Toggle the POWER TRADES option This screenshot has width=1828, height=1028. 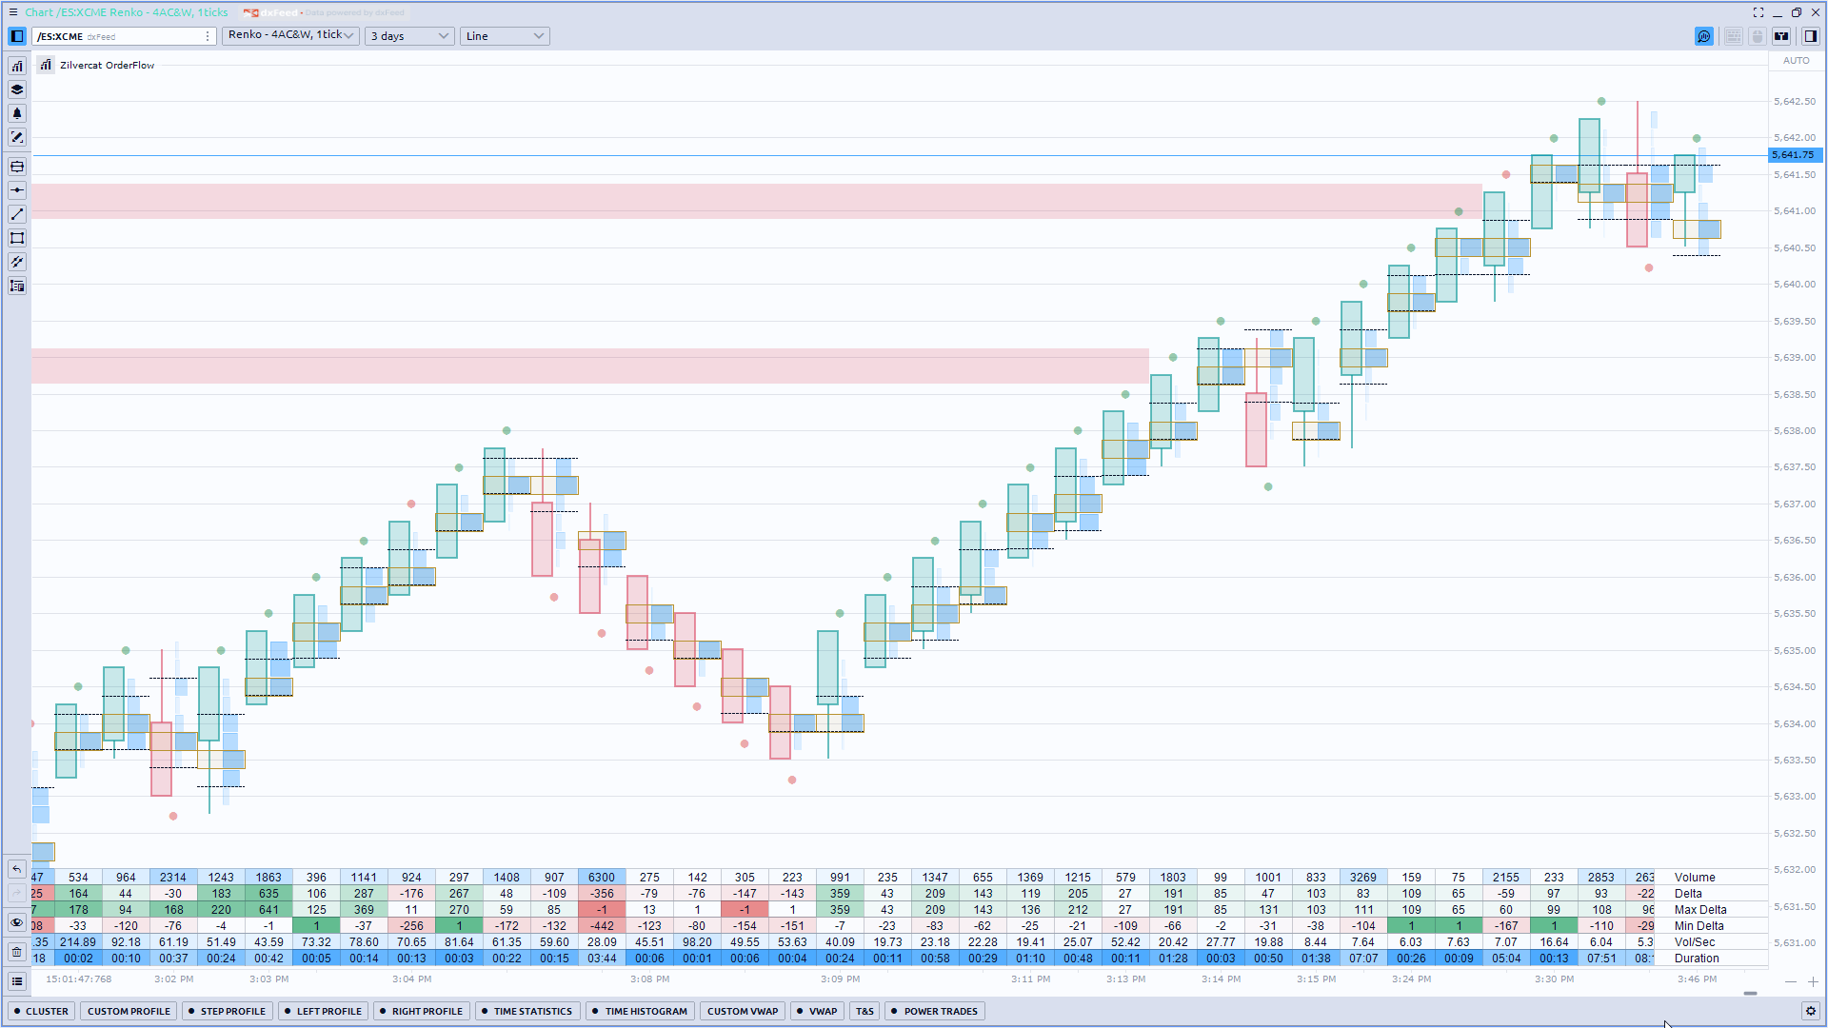(934, 1011)
